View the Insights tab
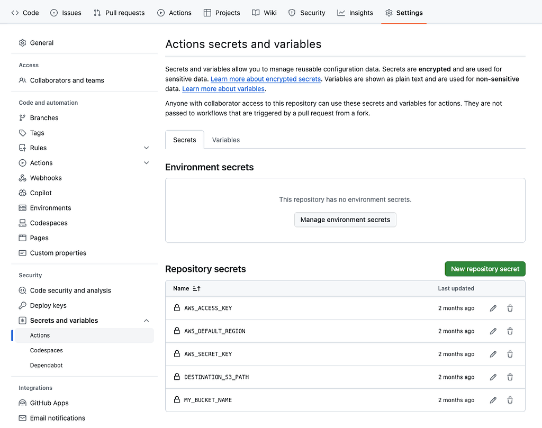This screenshot has width=542, height=428. coord(355,13)
